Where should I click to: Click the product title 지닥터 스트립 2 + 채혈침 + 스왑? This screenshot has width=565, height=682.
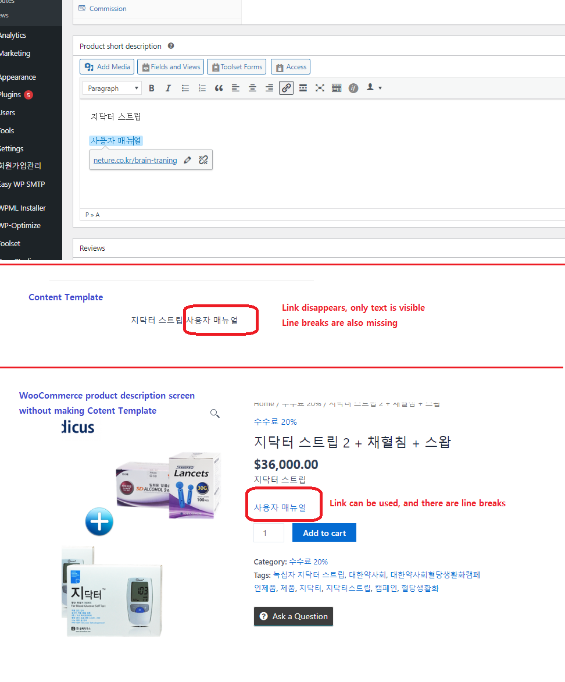click(352, 442)
